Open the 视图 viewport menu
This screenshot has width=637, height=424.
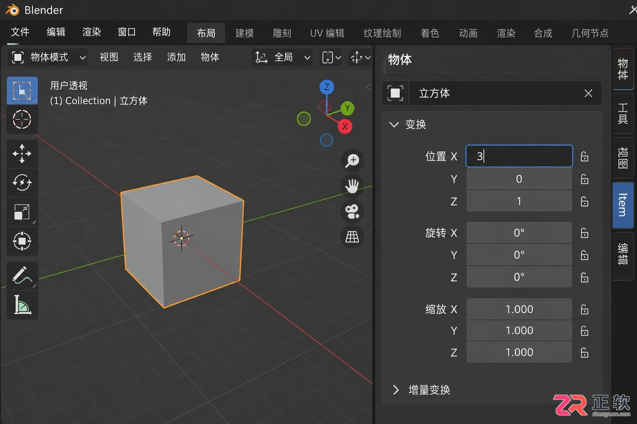pyautogui.click(x=109, y=57)
